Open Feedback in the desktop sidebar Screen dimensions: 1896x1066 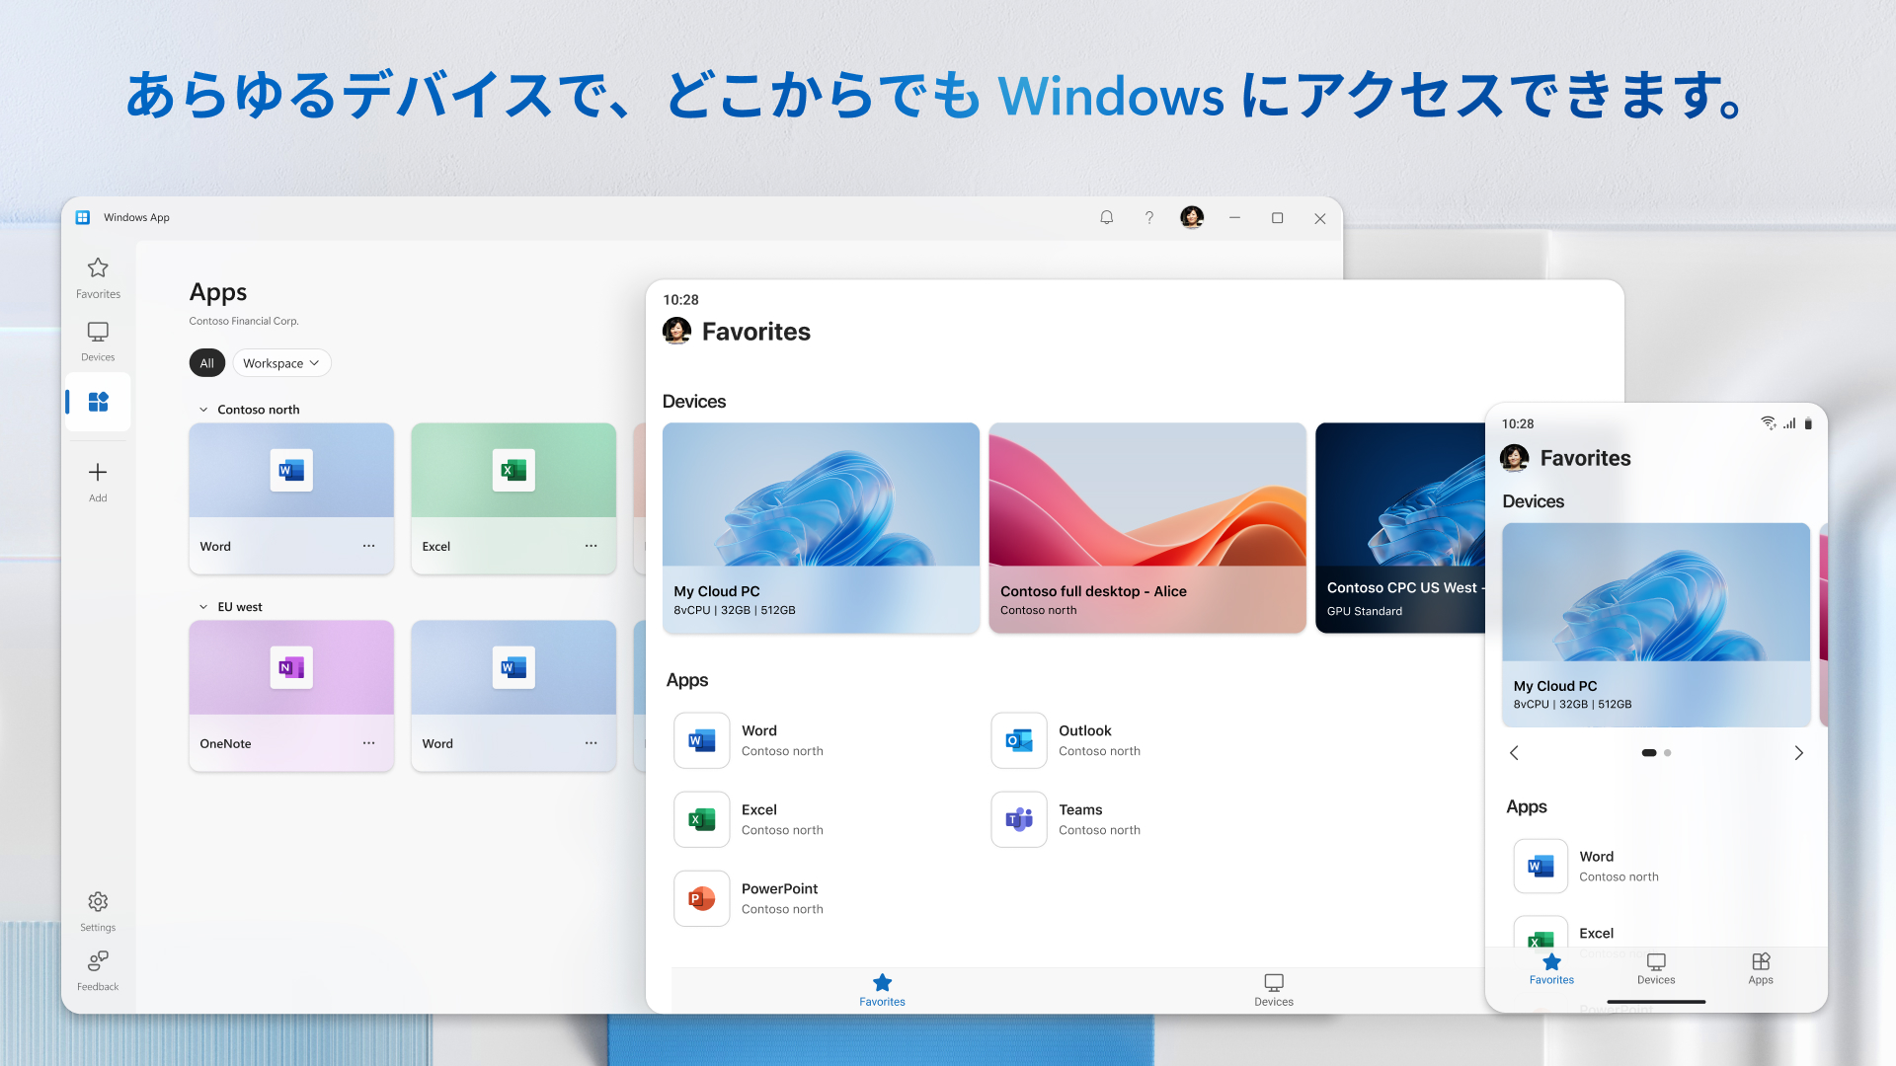[98, 971]
